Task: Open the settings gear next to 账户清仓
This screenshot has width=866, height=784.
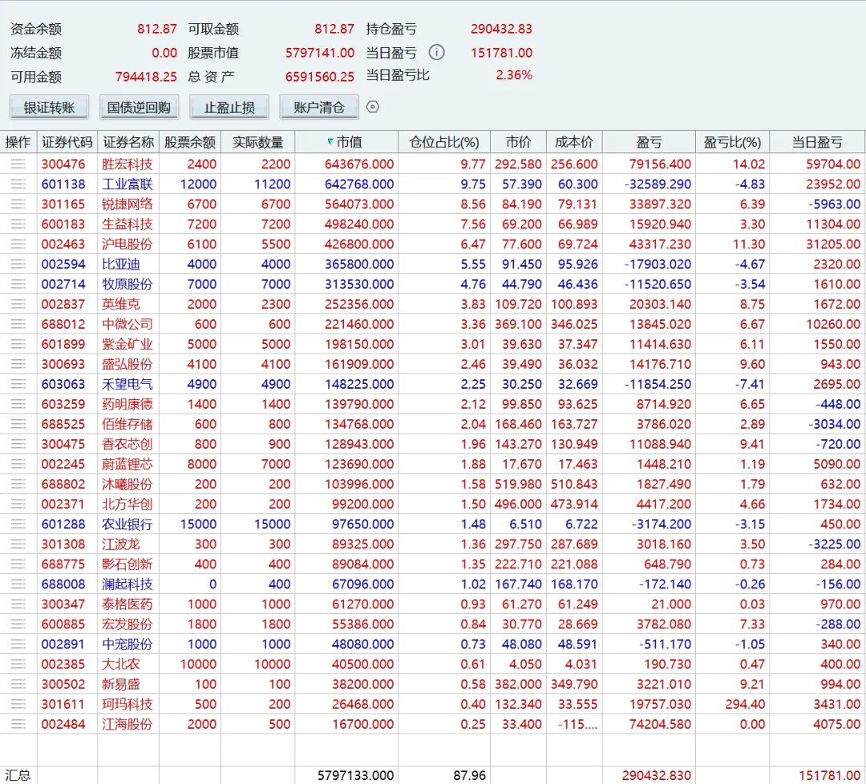Action: [x=373, y=107]
